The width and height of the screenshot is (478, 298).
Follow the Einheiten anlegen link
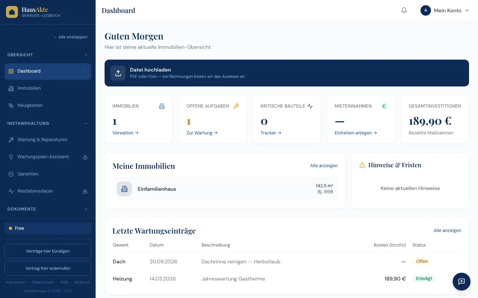(356, 133)
